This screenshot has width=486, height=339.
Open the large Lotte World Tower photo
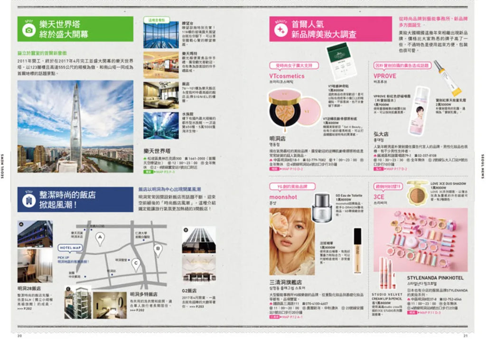[x=75, y=126]
